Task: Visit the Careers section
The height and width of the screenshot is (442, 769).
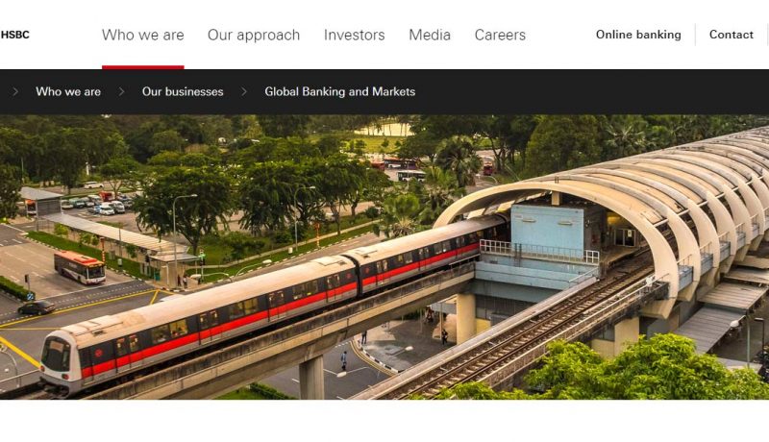Action: coord(500,36)
